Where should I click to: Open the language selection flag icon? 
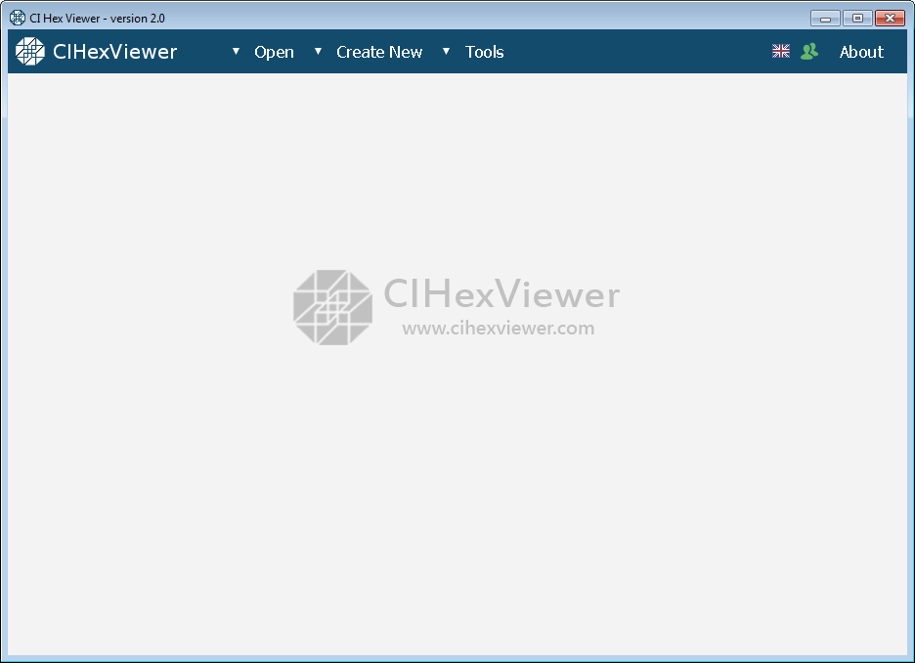(x=781, y=52)
